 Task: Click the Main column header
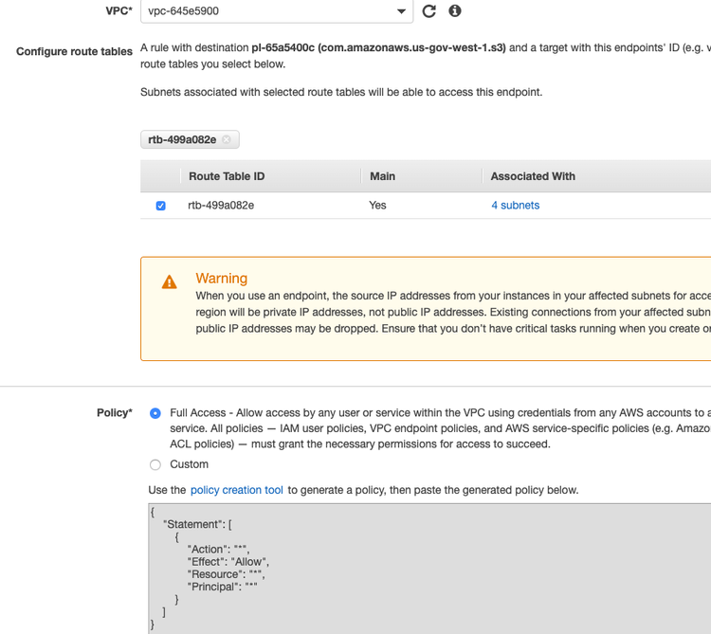382,176
